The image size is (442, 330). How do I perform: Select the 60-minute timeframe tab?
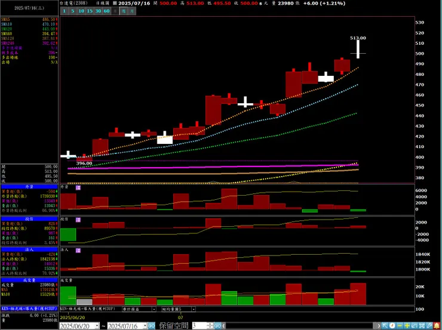106,11
